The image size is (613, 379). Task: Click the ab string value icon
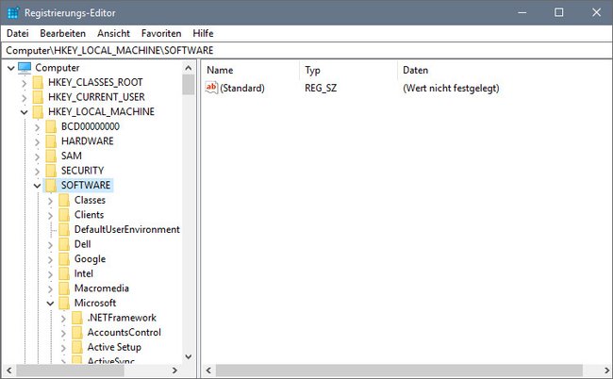click(x=211, y=88)
